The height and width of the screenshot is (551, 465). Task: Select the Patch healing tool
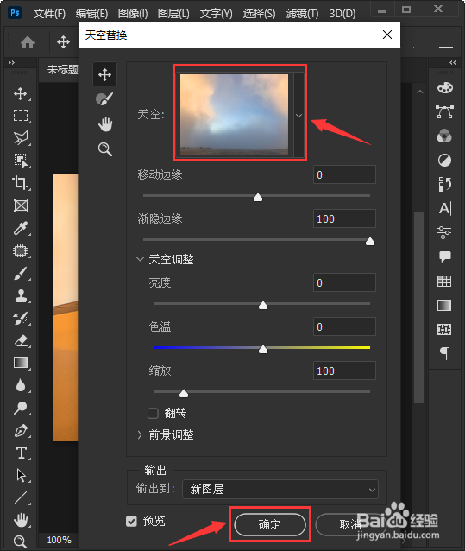pos(21,251)
